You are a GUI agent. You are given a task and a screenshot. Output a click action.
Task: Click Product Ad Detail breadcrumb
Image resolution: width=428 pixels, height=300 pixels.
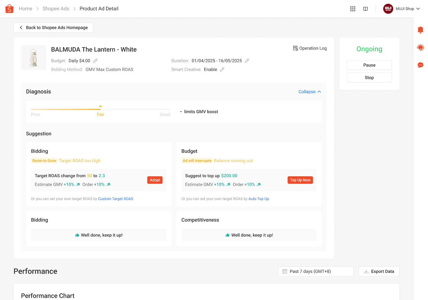point(99,9)
